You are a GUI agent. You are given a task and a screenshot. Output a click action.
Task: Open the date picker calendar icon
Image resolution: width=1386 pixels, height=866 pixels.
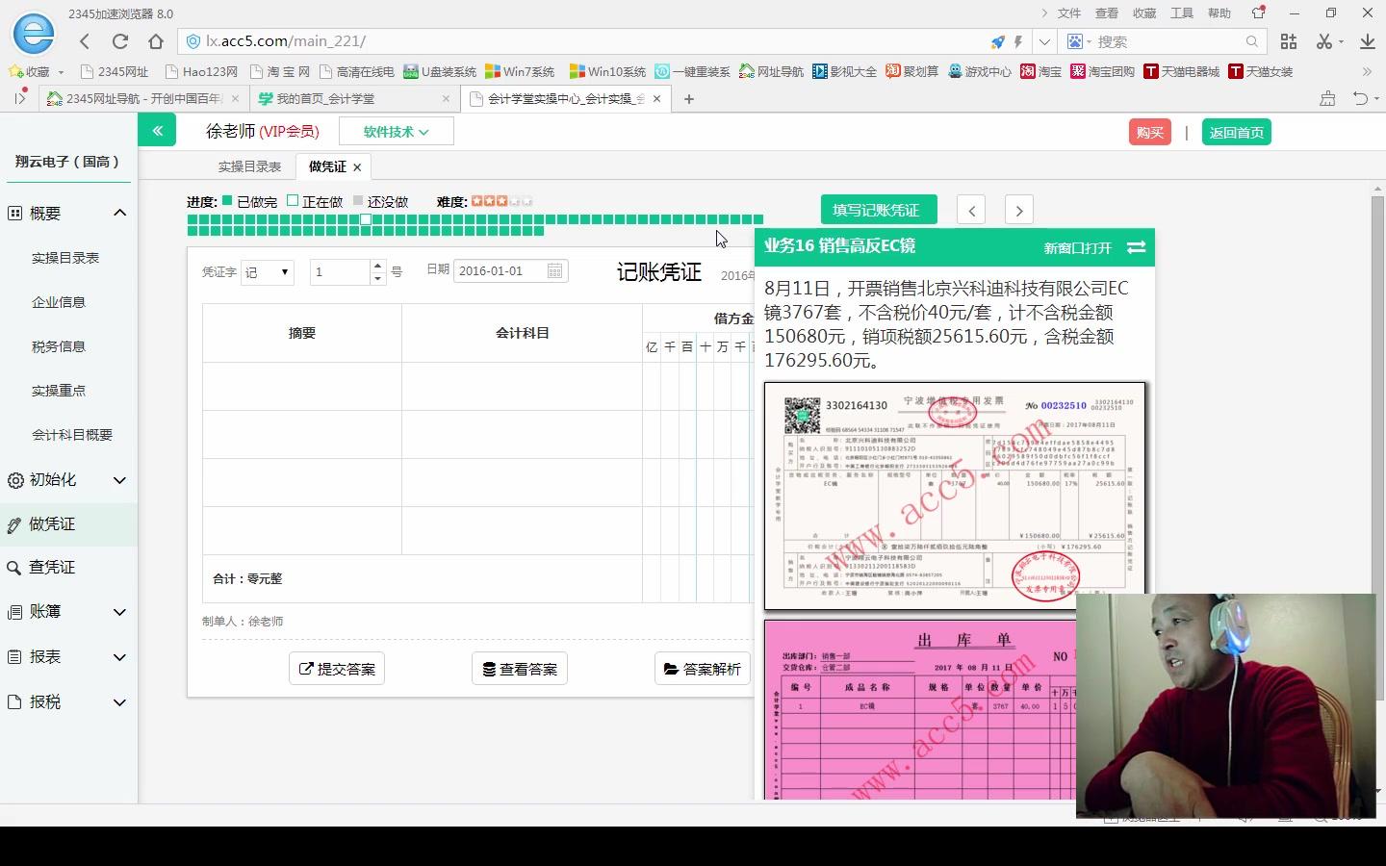(x=554, y=270)
